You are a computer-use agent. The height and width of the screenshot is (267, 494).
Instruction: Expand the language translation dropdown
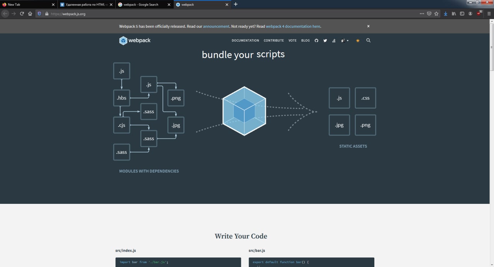pyautogui.click(x=345, y=40)
